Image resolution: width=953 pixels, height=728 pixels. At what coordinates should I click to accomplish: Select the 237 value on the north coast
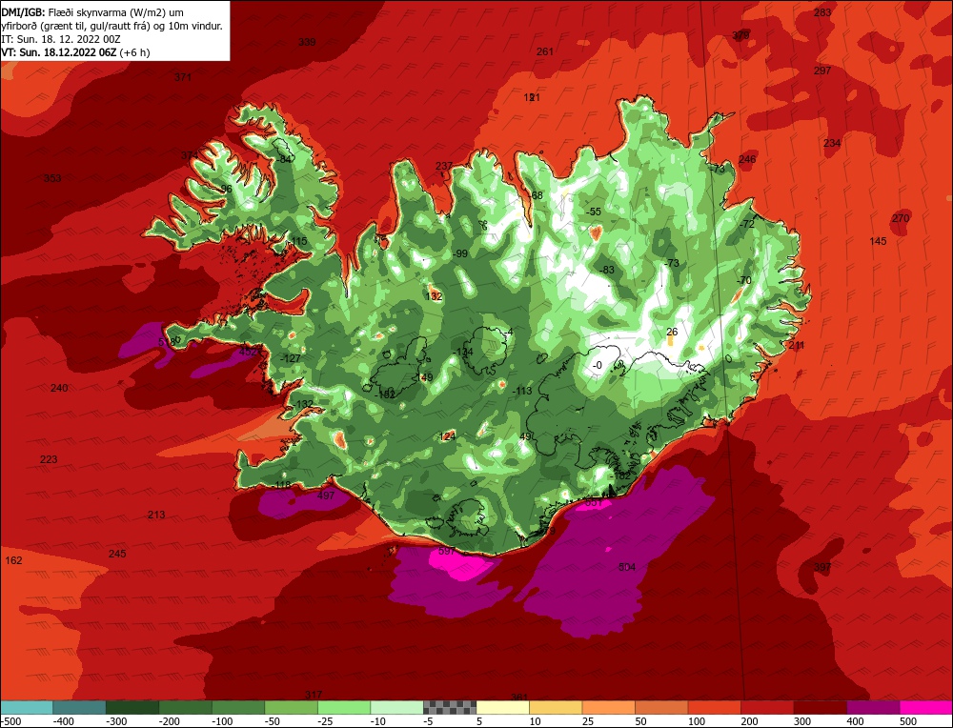(x=444, y=166)
